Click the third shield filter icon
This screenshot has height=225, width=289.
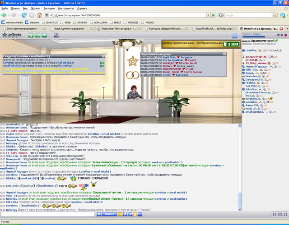click(x=285, y=35)
